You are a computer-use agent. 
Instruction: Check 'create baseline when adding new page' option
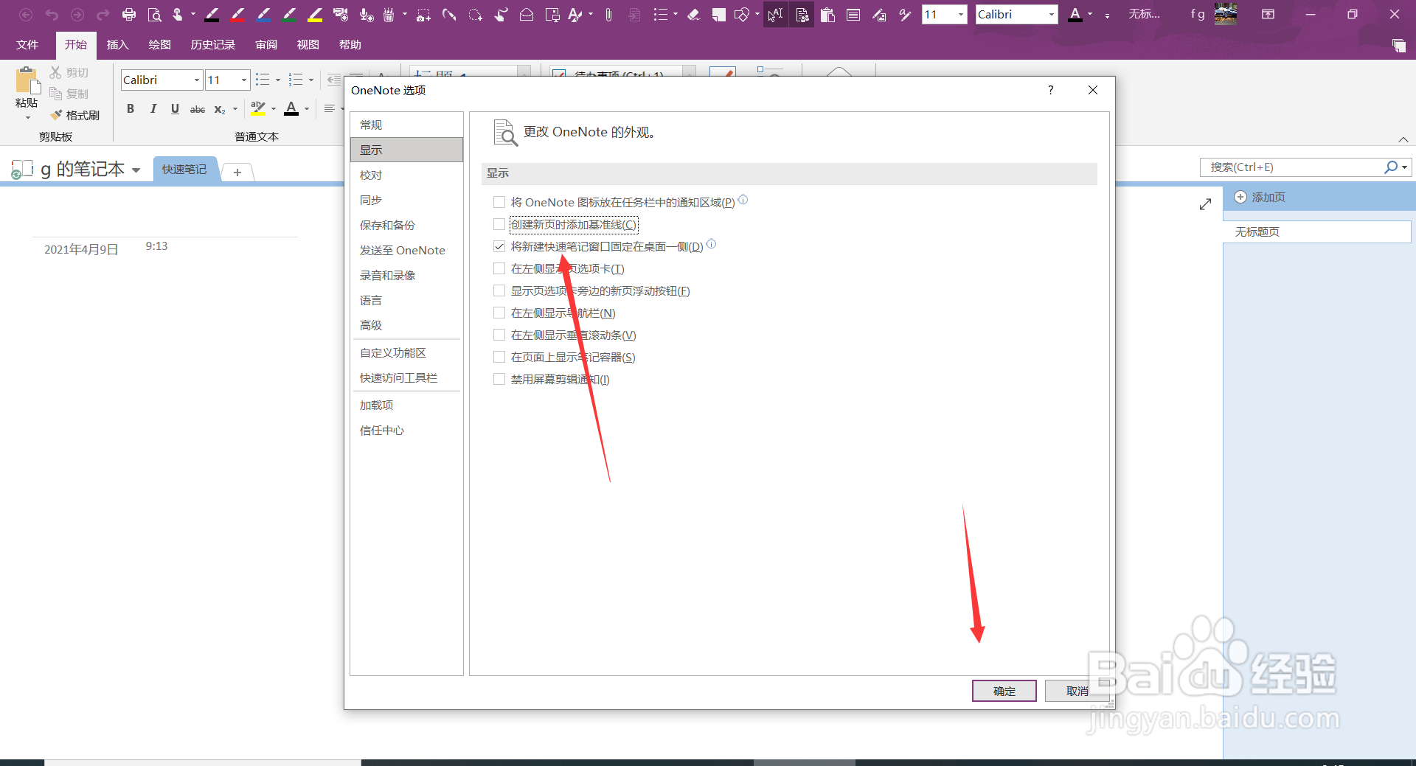499,224
